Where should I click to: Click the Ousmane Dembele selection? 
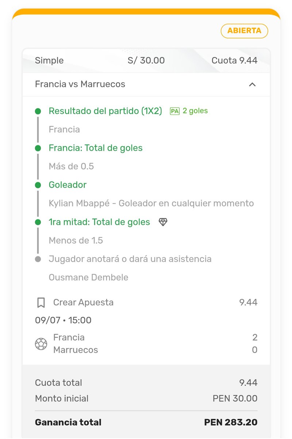(x=88, y=277)
